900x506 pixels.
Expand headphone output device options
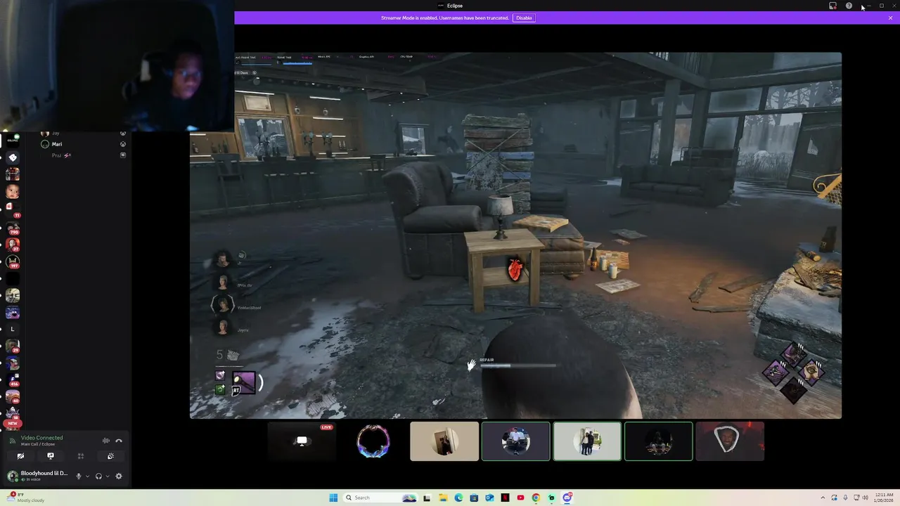click(x=107, y=476)
